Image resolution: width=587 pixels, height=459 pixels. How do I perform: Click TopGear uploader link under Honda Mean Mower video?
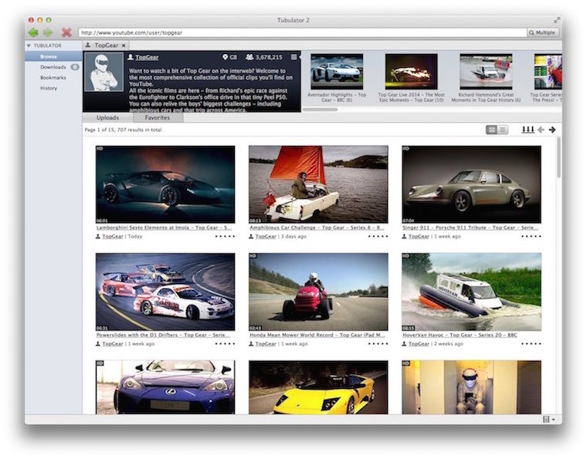click(x=266, y=343)
